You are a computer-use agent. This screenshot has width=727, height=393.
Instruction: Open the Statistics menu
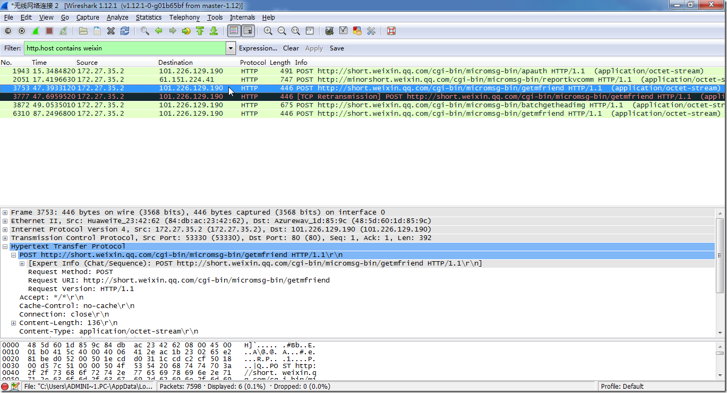149,18
